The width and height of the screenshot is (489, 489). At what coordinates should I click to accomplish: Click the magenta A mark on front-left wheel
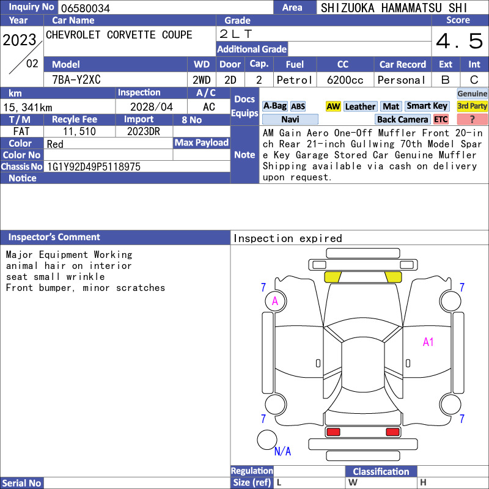tap(274, 301)
